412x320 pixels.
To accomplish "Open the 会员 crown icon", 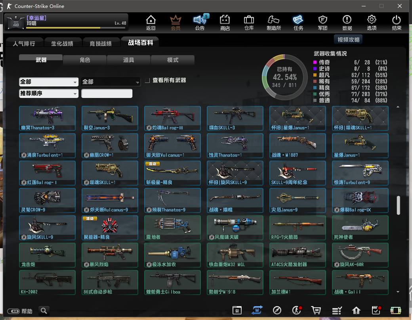I will (x=175, y=23).
